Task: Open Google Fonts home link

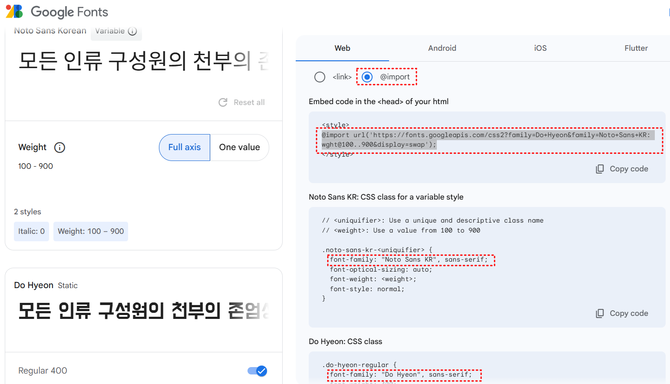Action: (57, 12)
